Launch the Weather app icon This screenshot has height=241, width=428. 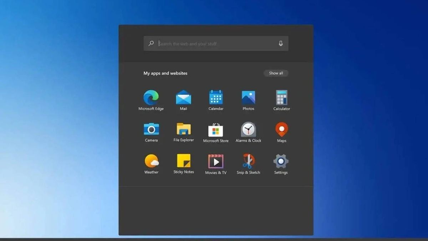click(152, 161)
